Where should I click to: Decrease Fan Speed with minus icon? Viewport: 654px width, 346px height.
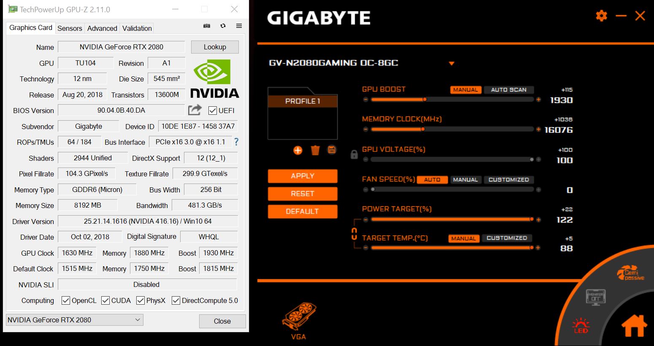(366, 190)
